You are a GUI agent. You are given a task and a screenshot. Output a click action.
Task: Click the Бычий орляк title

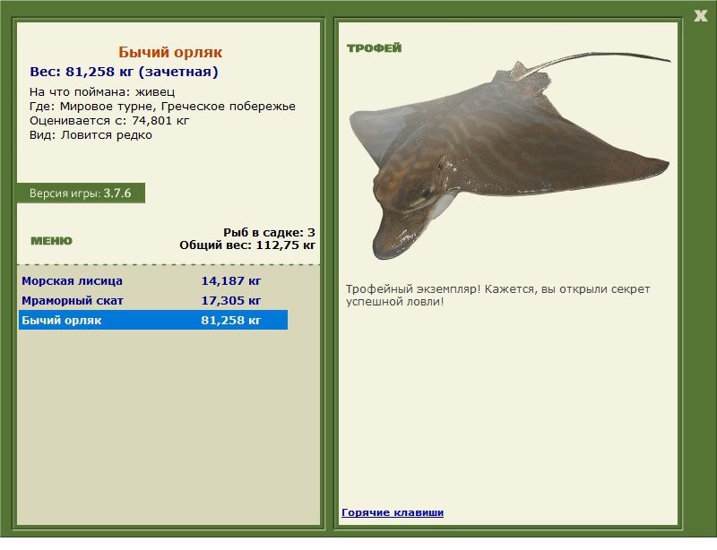[170, 52]
